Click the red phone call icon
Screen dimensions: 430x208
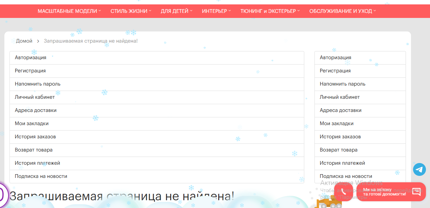pos(344,192)
